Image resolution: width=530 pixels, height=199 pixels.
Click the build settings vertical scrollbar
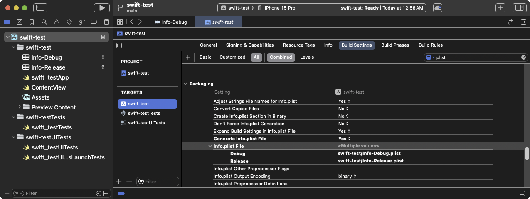pyautogui.click(x=527, y=153)
